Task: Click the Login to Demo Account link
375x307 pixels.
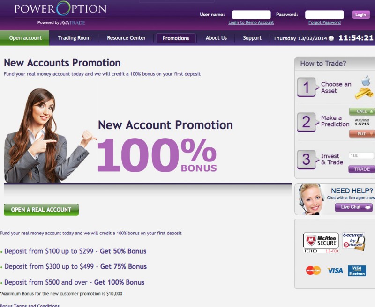Action: (251, 22)
